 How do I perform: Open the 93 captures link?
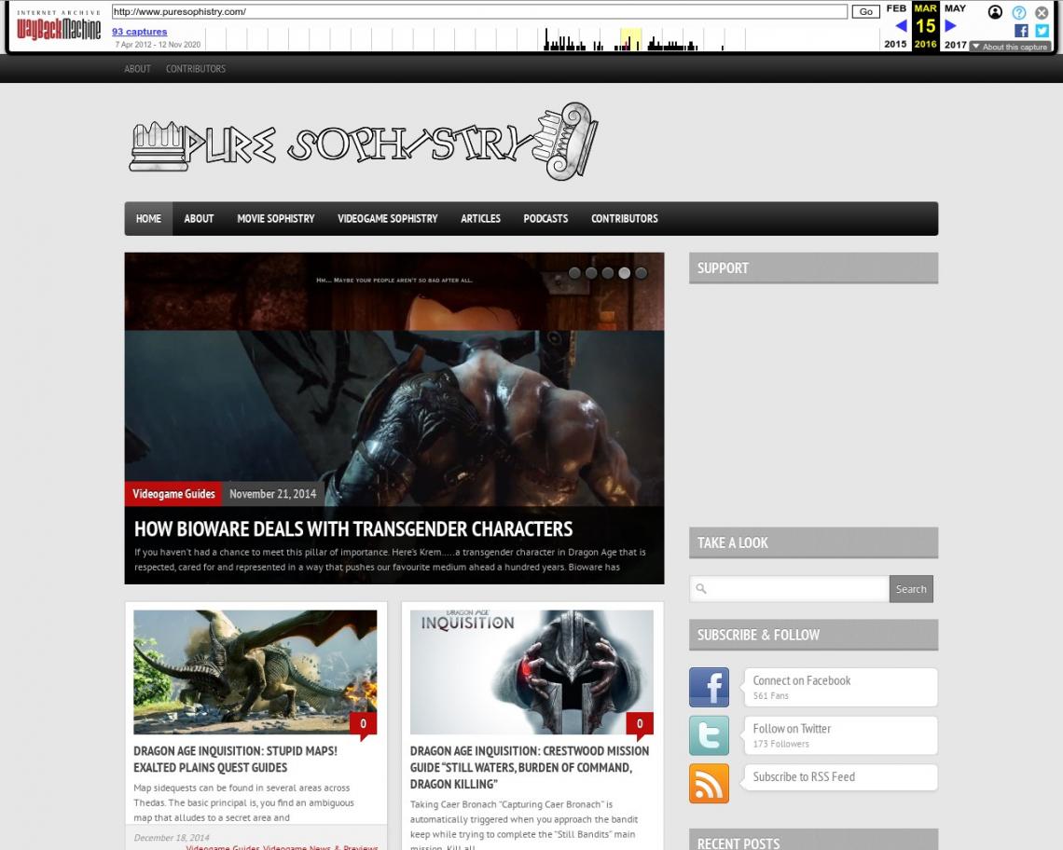[140, 31]
